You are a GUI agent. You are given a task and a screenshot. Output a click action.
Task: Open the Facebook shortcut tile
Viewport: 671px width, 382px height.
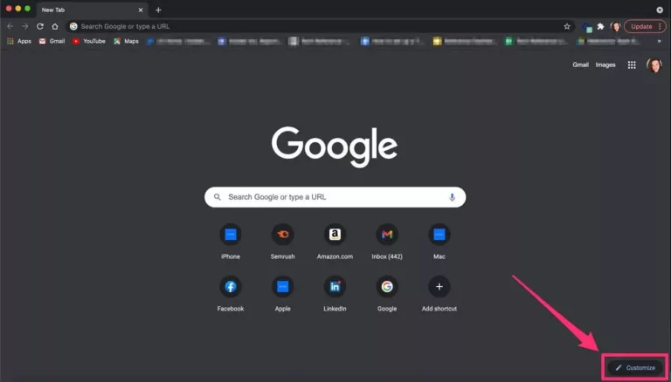click(231, 294)
